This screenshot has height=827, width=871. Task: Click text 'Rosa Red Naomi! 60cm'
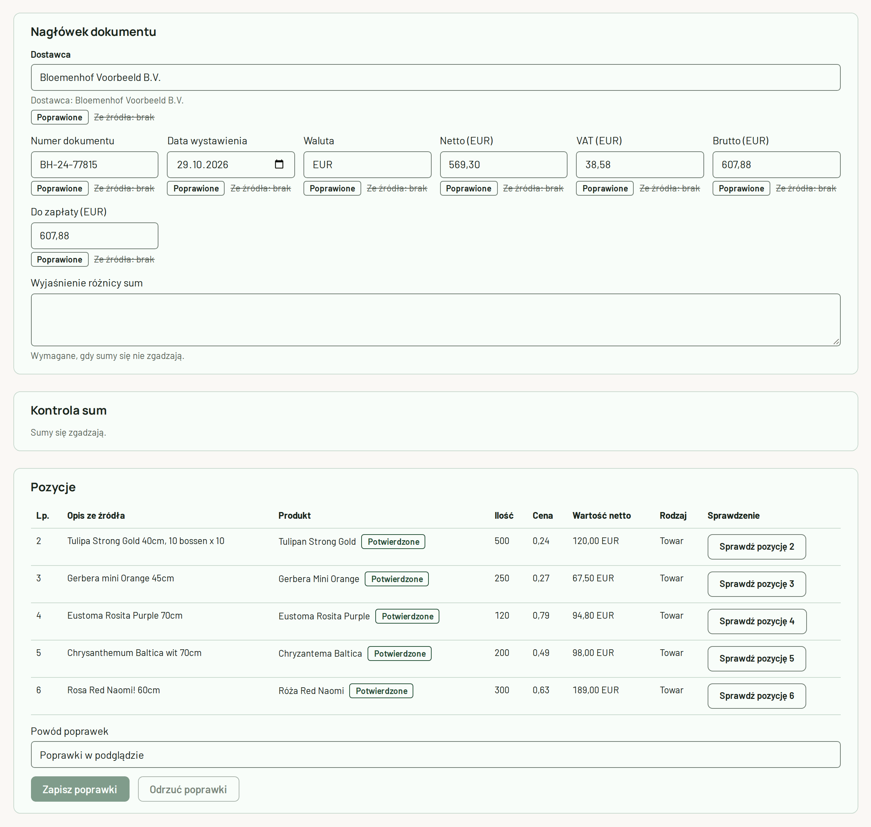click(113, 690)
